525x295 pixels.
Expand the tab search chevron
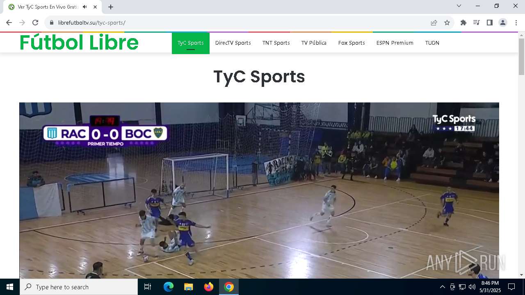click(459, 6)
